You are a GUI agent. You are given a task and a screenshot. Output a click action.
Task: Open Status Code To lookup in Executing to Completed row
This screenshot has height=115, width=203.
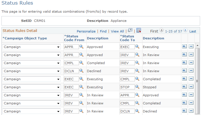coord(137,79)
